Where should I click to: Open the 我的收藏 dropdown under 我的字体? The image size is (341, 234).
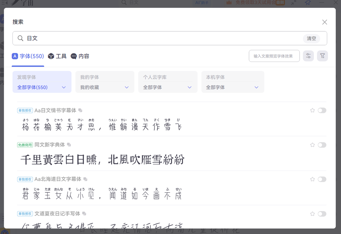[105, 87]
